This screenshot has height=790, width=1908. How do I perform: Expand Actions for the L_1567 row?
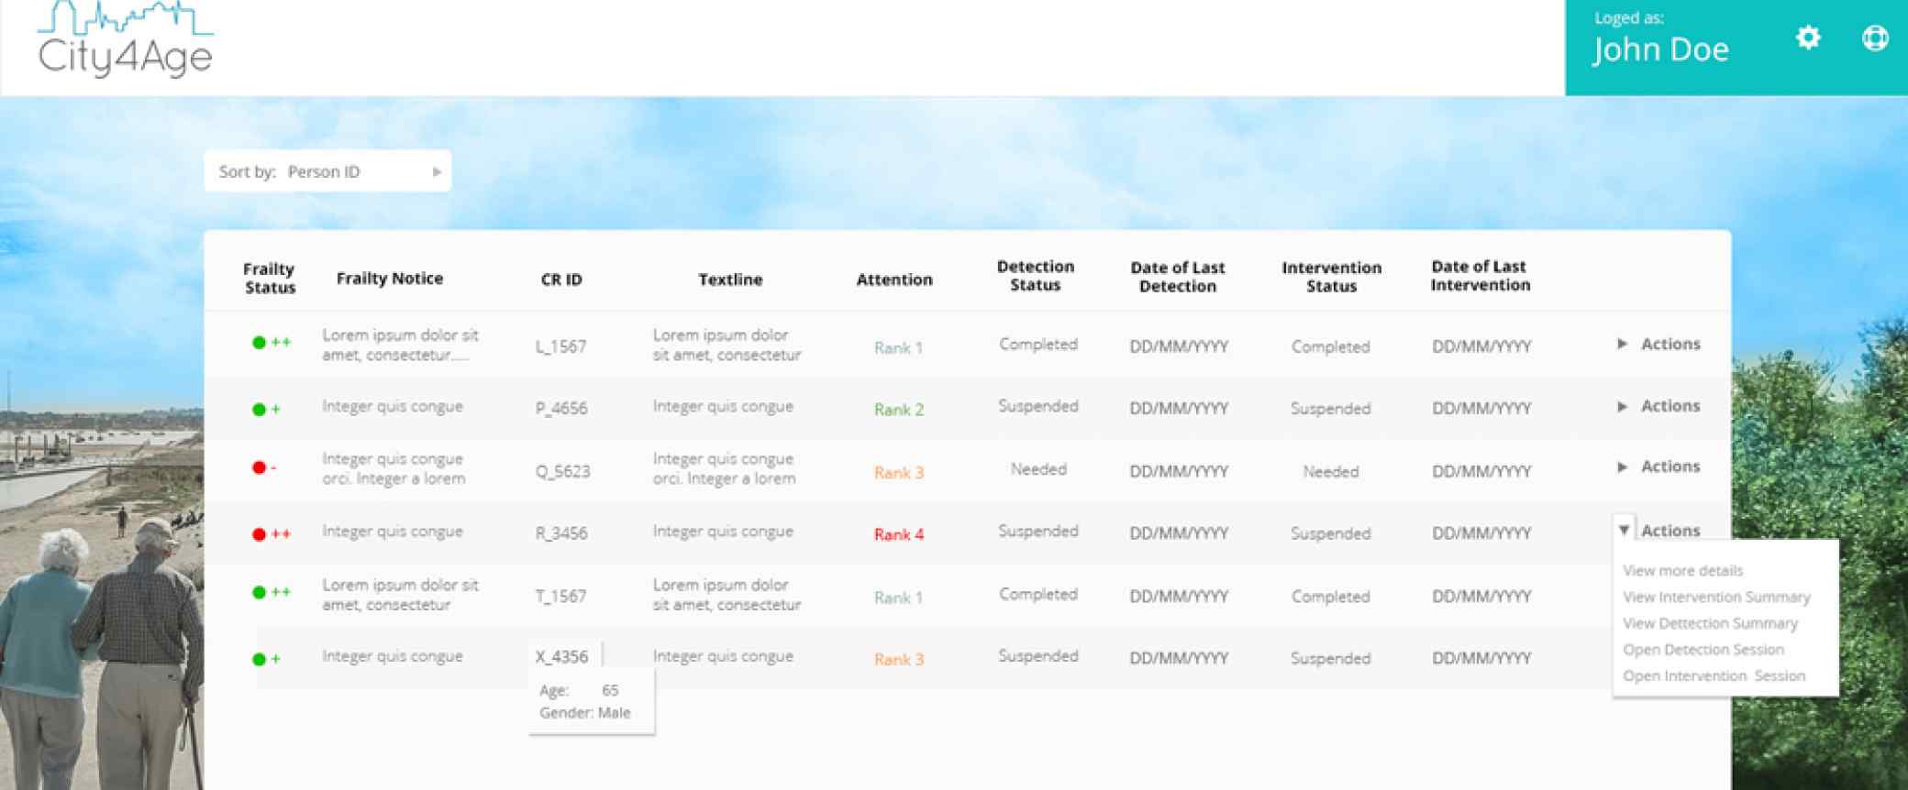(1658, 345)
